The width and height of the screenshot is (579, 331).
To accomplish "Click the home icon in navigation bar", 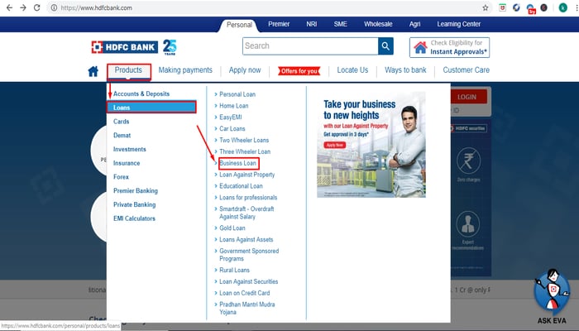I will coord(93,71).
